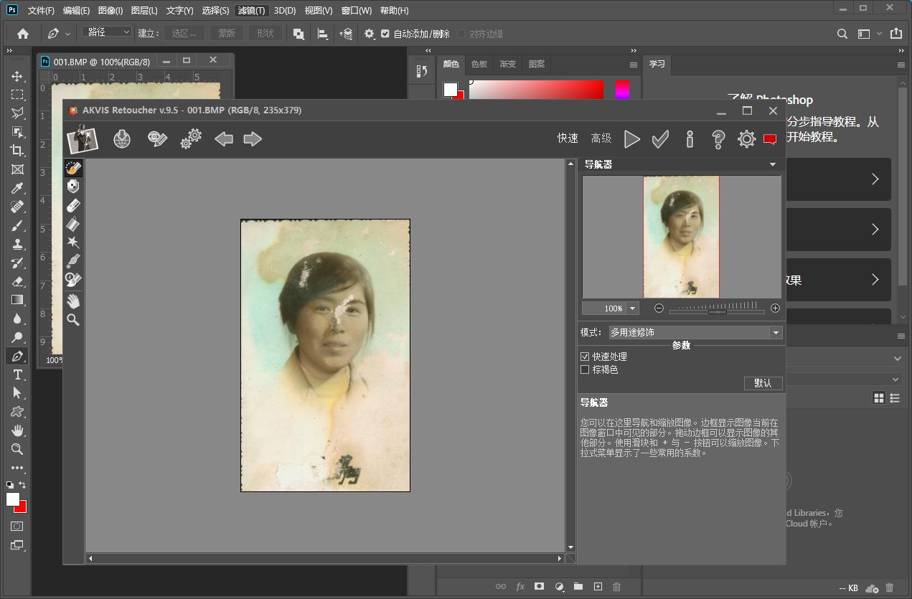
Task: Switch to 高级 mode
Action: pos(601,138)
